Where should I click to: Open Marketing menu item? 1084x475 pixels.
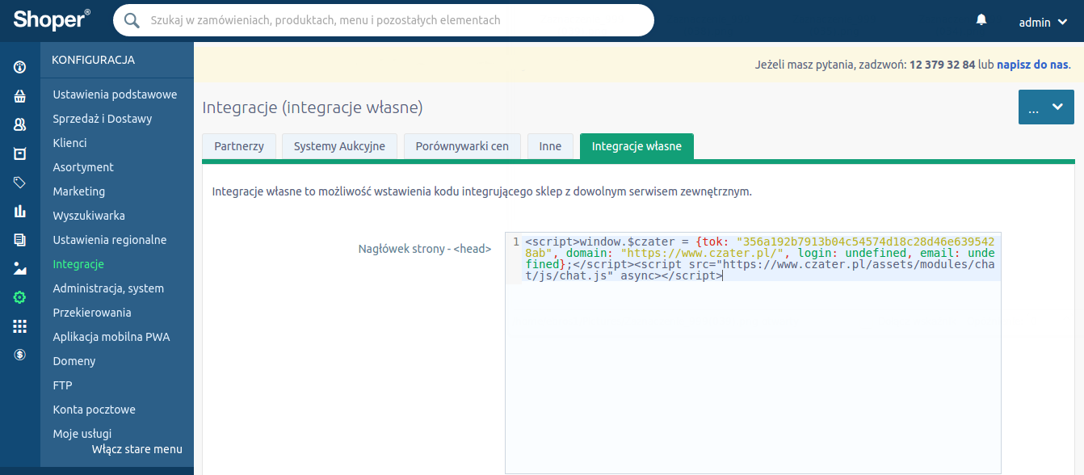click(79, 191)
